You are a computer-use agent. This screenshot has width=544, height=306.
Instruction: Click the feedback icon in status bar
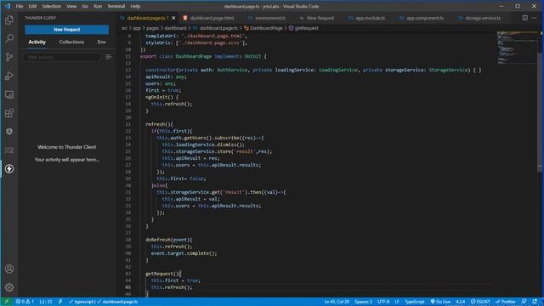[524, 302]
